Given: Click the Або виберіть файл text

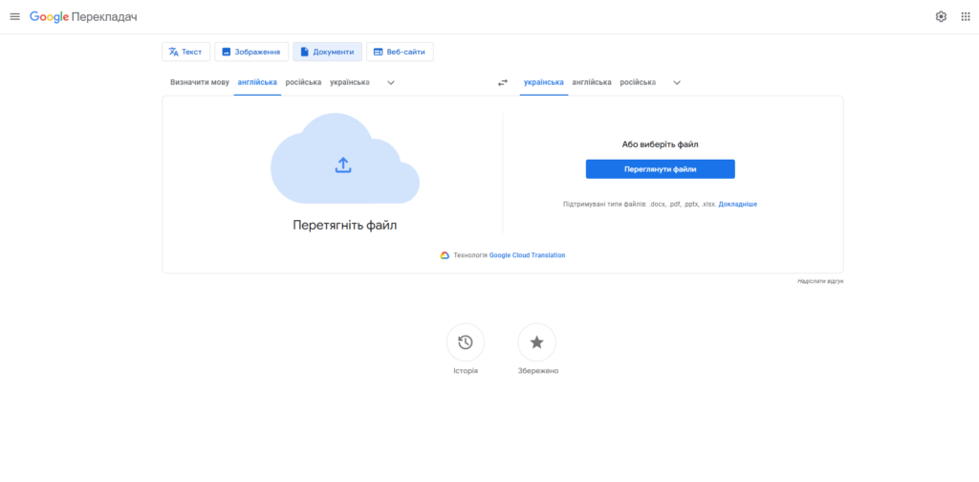Looking at the screenshot, I should (x=660, y=144).
